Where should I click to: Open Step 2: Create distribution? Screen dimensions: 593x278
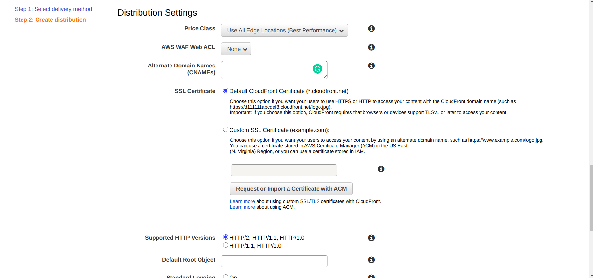50,20
